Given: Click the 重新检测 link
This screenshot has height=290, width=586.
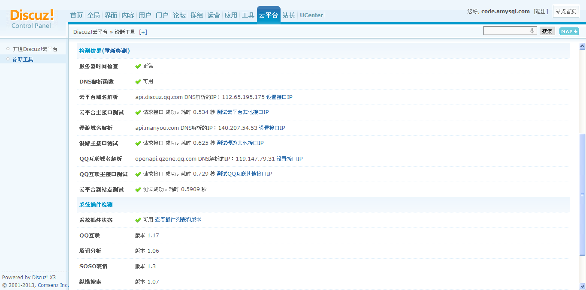Looking at the screenshot, I should pyautogui.click(x=116, y=51).
